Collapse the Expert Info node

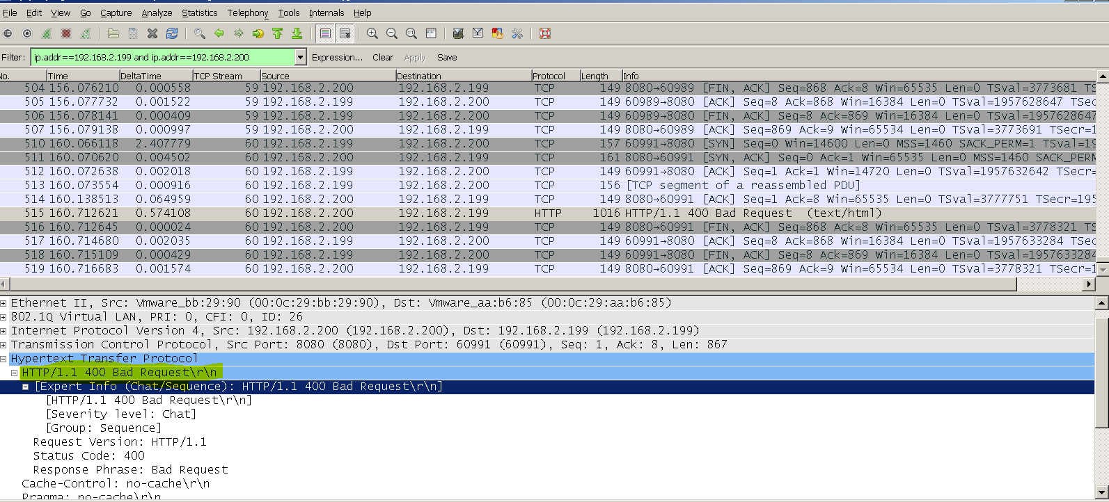coord(26,387)
